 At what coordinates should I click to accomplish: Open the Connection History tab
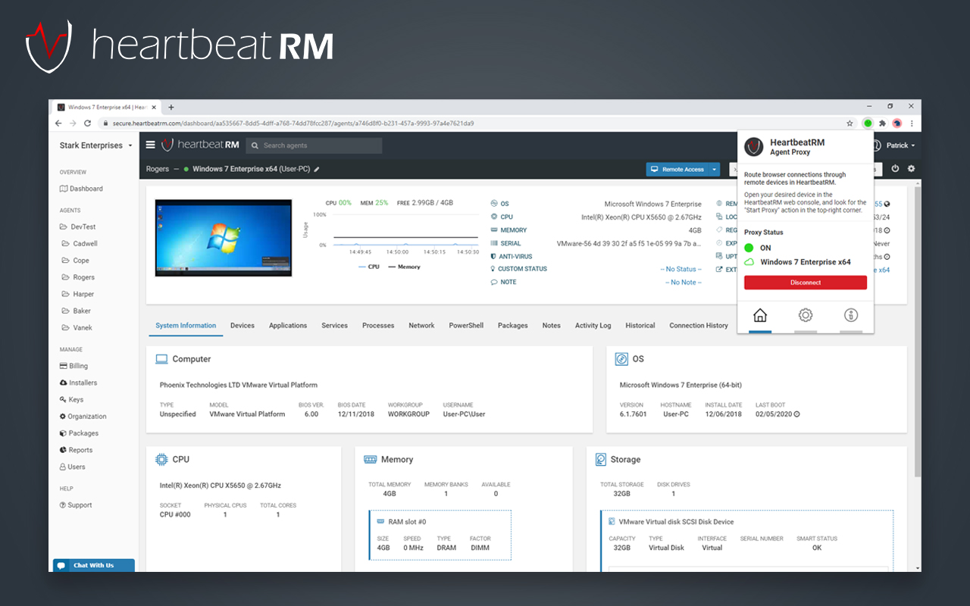click(x=699, y=326)
